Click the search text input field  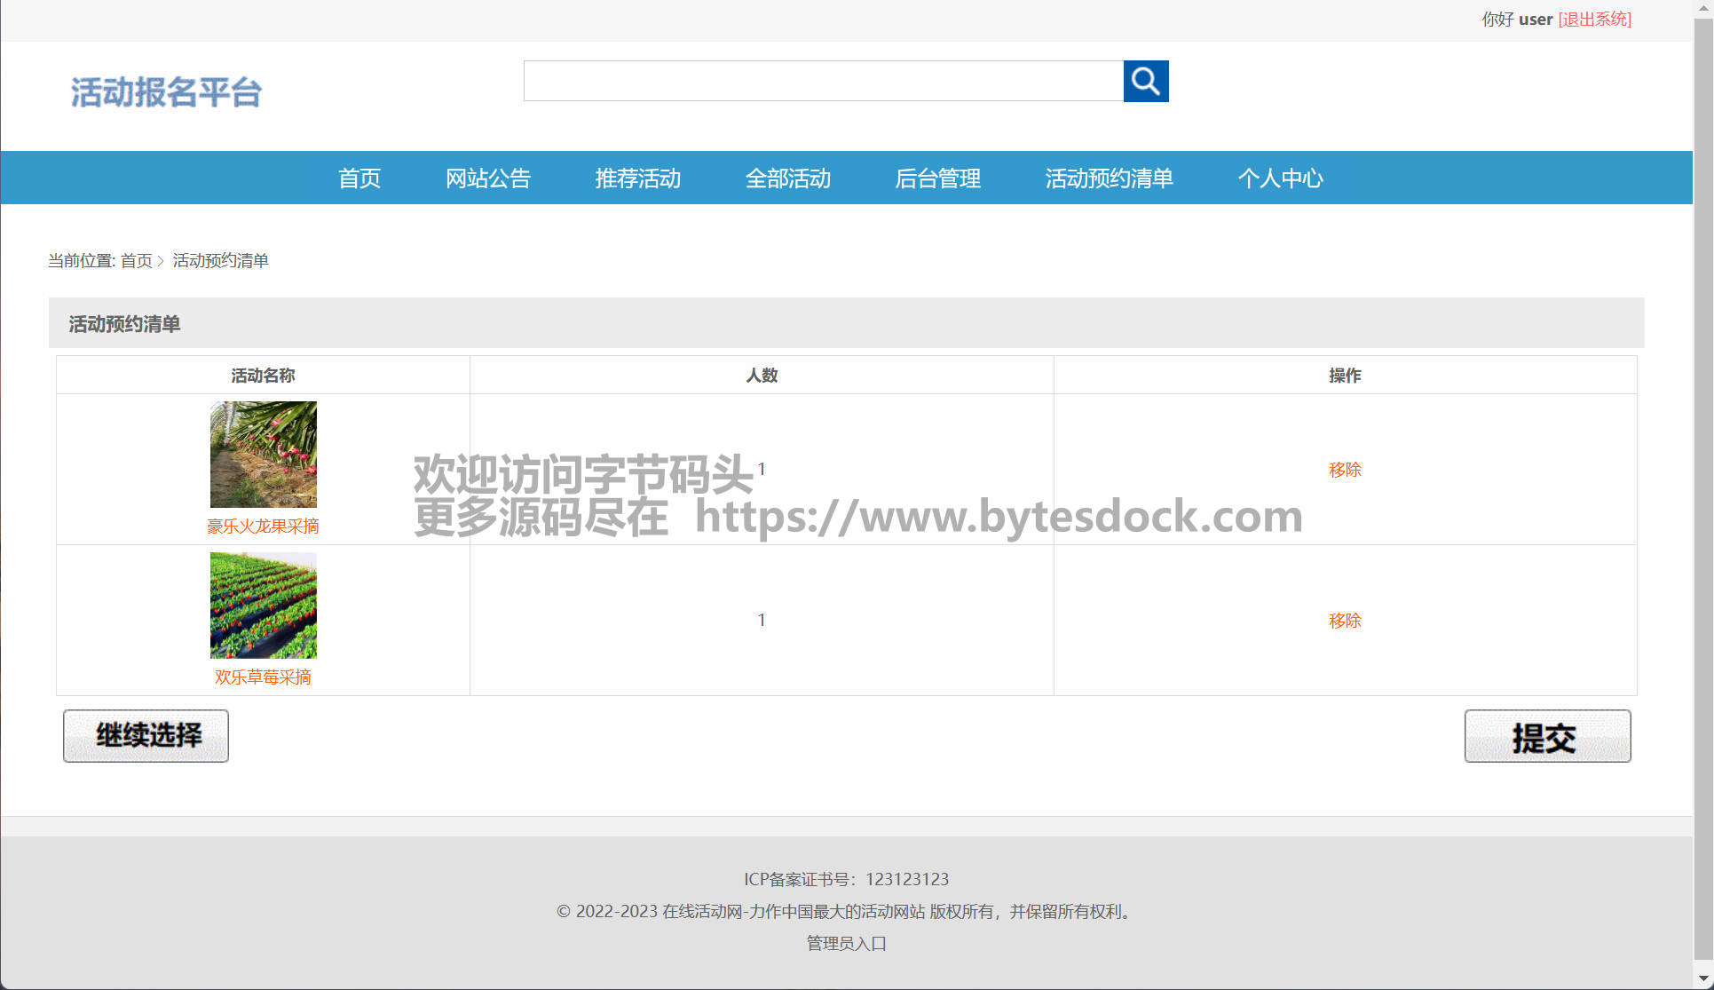coord(823,81)
